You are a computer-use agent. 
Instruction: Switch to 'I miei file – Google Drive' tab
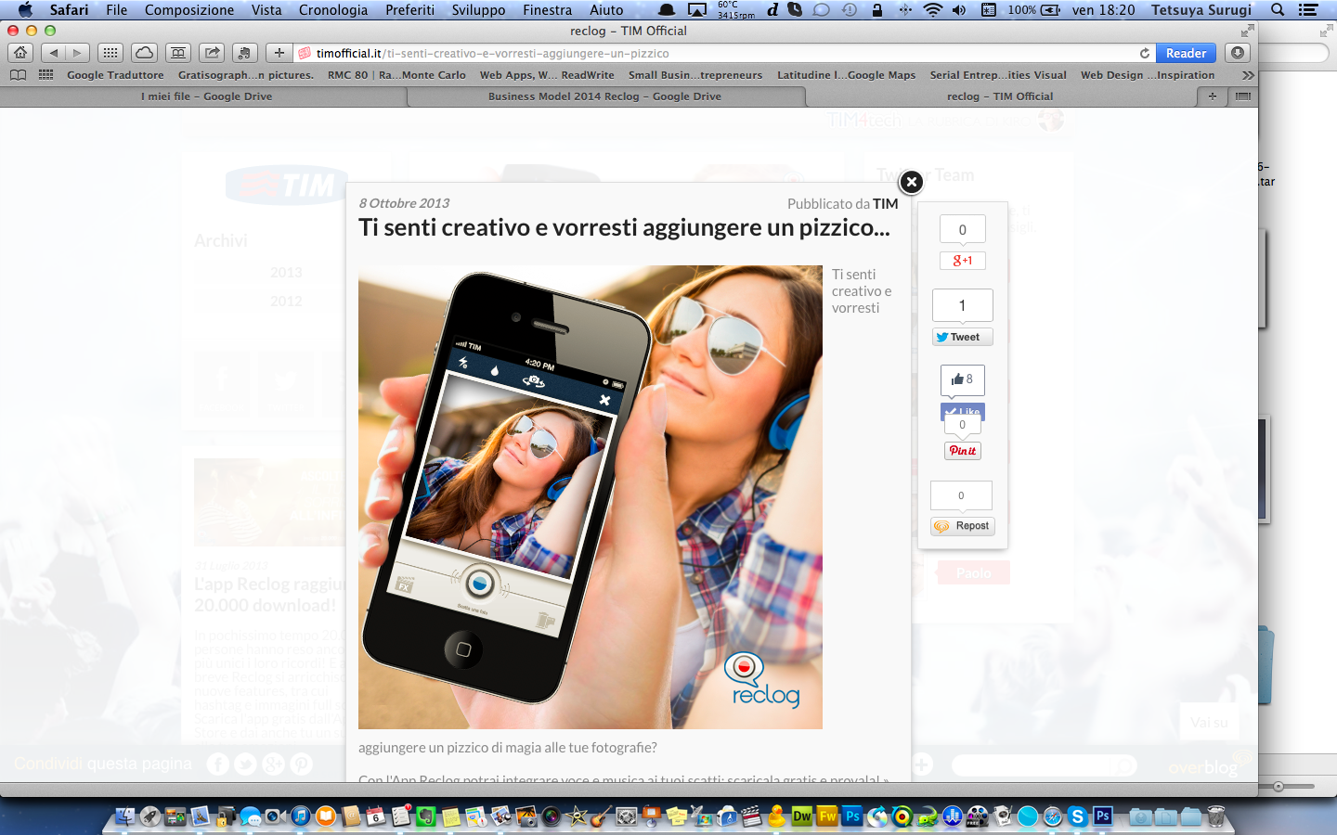[206, 96]
